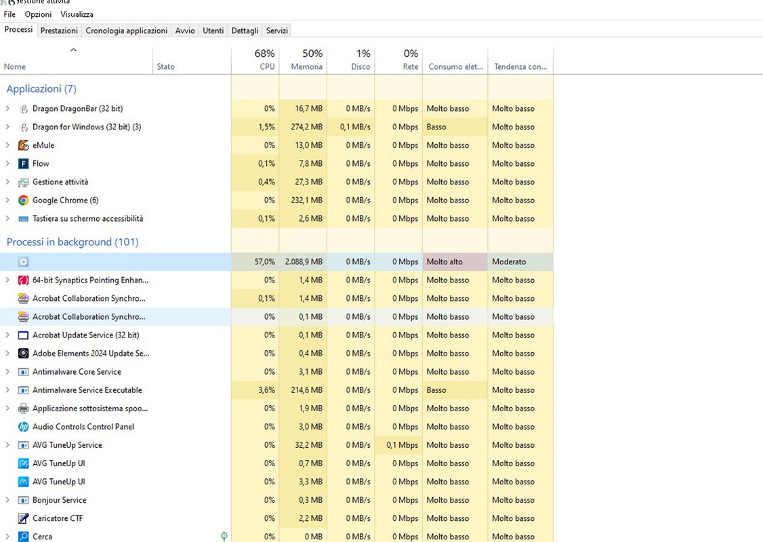Click the first Acrobat Collaboration Synchronizer icon

[x=23, y=299]
